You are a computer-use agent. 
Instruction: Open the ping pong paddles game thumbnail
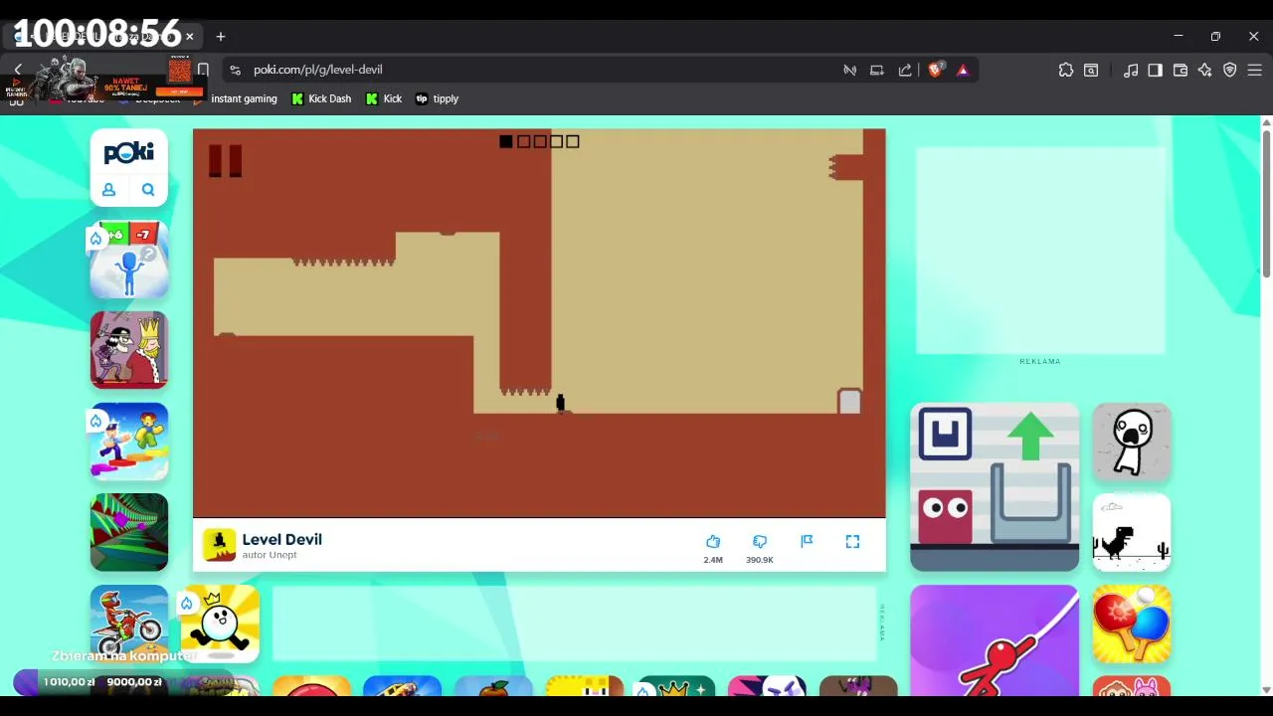coord(1132,624)
